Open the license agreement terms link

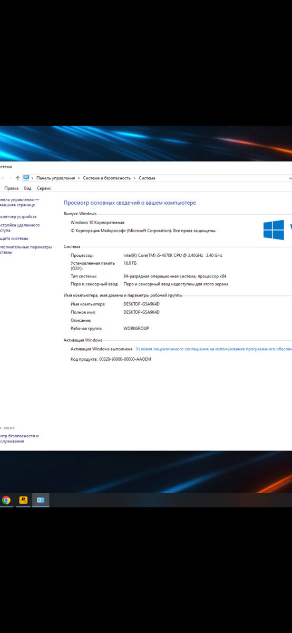(214, 349)
